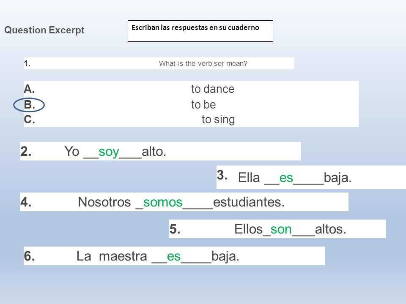406x304 pixels.
Task: Click the word 'maestra' in sentence 6
Action: 123,256
